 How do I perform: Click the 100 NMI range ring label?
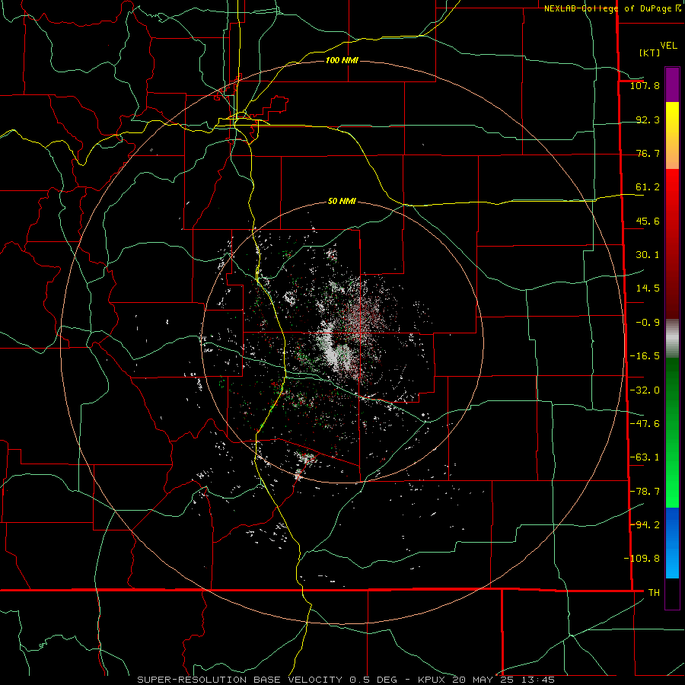pyautogui.click(x=342, y=60)
